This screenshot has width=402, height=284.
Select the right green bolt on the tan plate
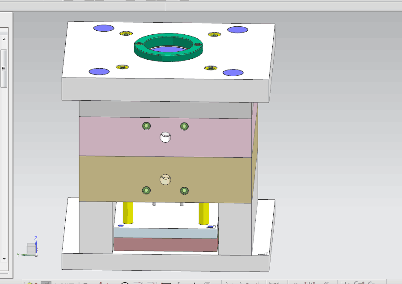click(184, 191)
